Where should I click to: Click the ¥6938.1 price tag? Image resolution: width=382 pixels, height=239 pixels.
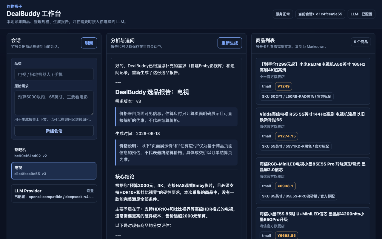(x=285, y=186)
